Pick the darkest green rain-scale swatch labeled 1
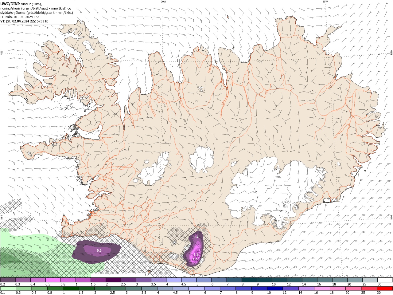The width and height of the screenshot is (393, 295). coord(71,289)
